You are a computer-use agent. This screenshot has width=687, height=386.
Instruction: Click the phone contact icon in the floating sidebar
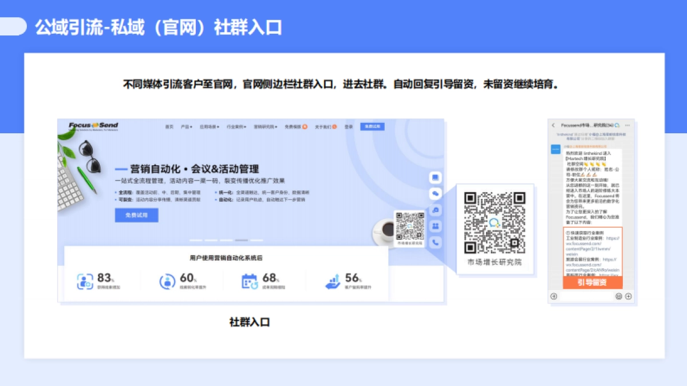(x=436, y=241)
